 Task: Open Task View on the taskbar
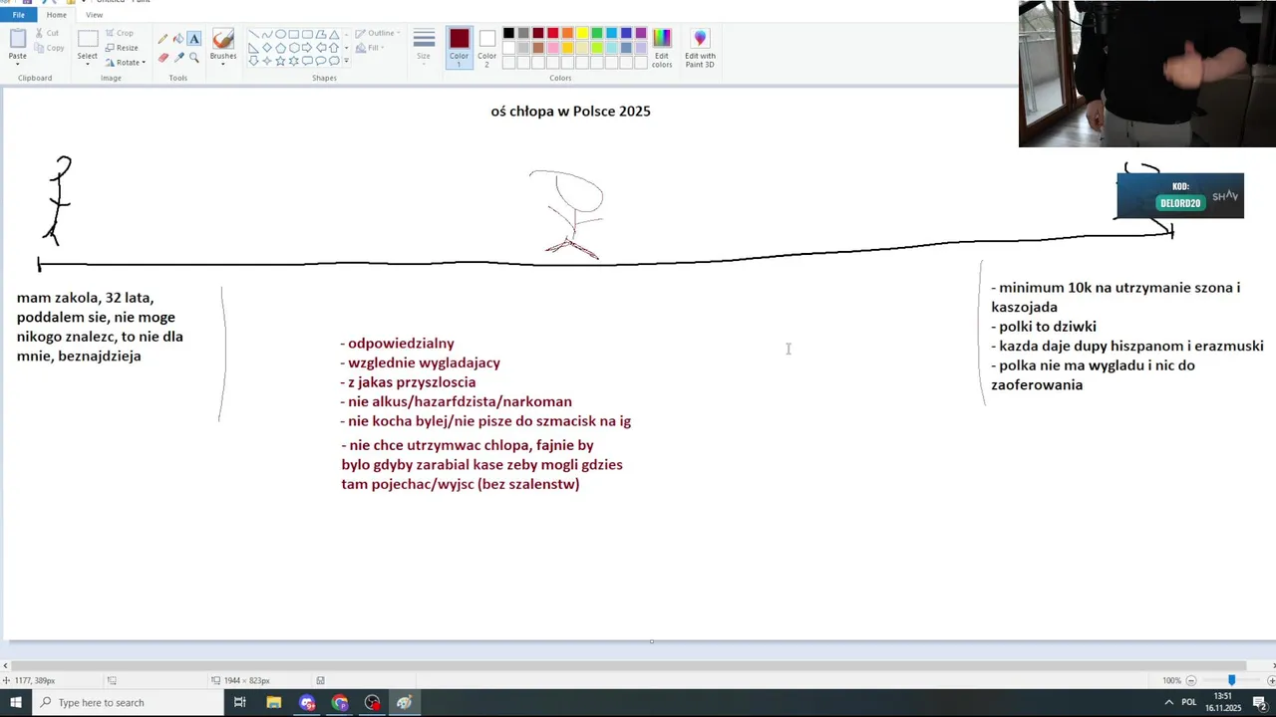[x=239, y=703]
